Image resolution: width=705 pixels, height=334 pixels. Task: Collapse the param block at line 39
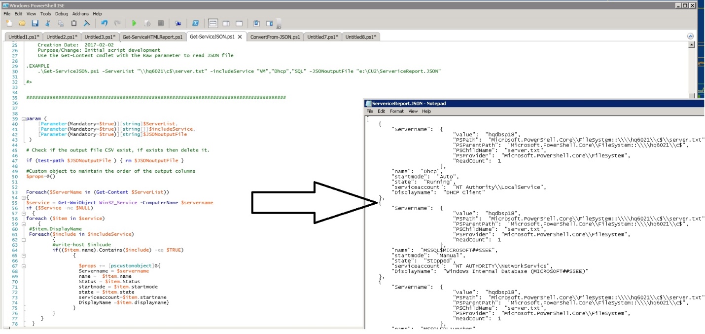(x=23, y=119)
